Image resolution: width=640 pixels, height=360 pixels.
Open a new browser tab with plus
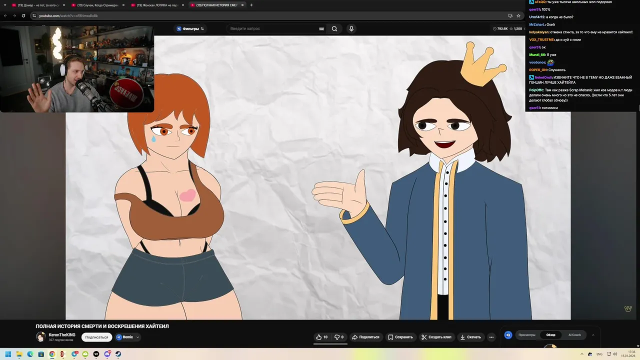coord(251,5)
